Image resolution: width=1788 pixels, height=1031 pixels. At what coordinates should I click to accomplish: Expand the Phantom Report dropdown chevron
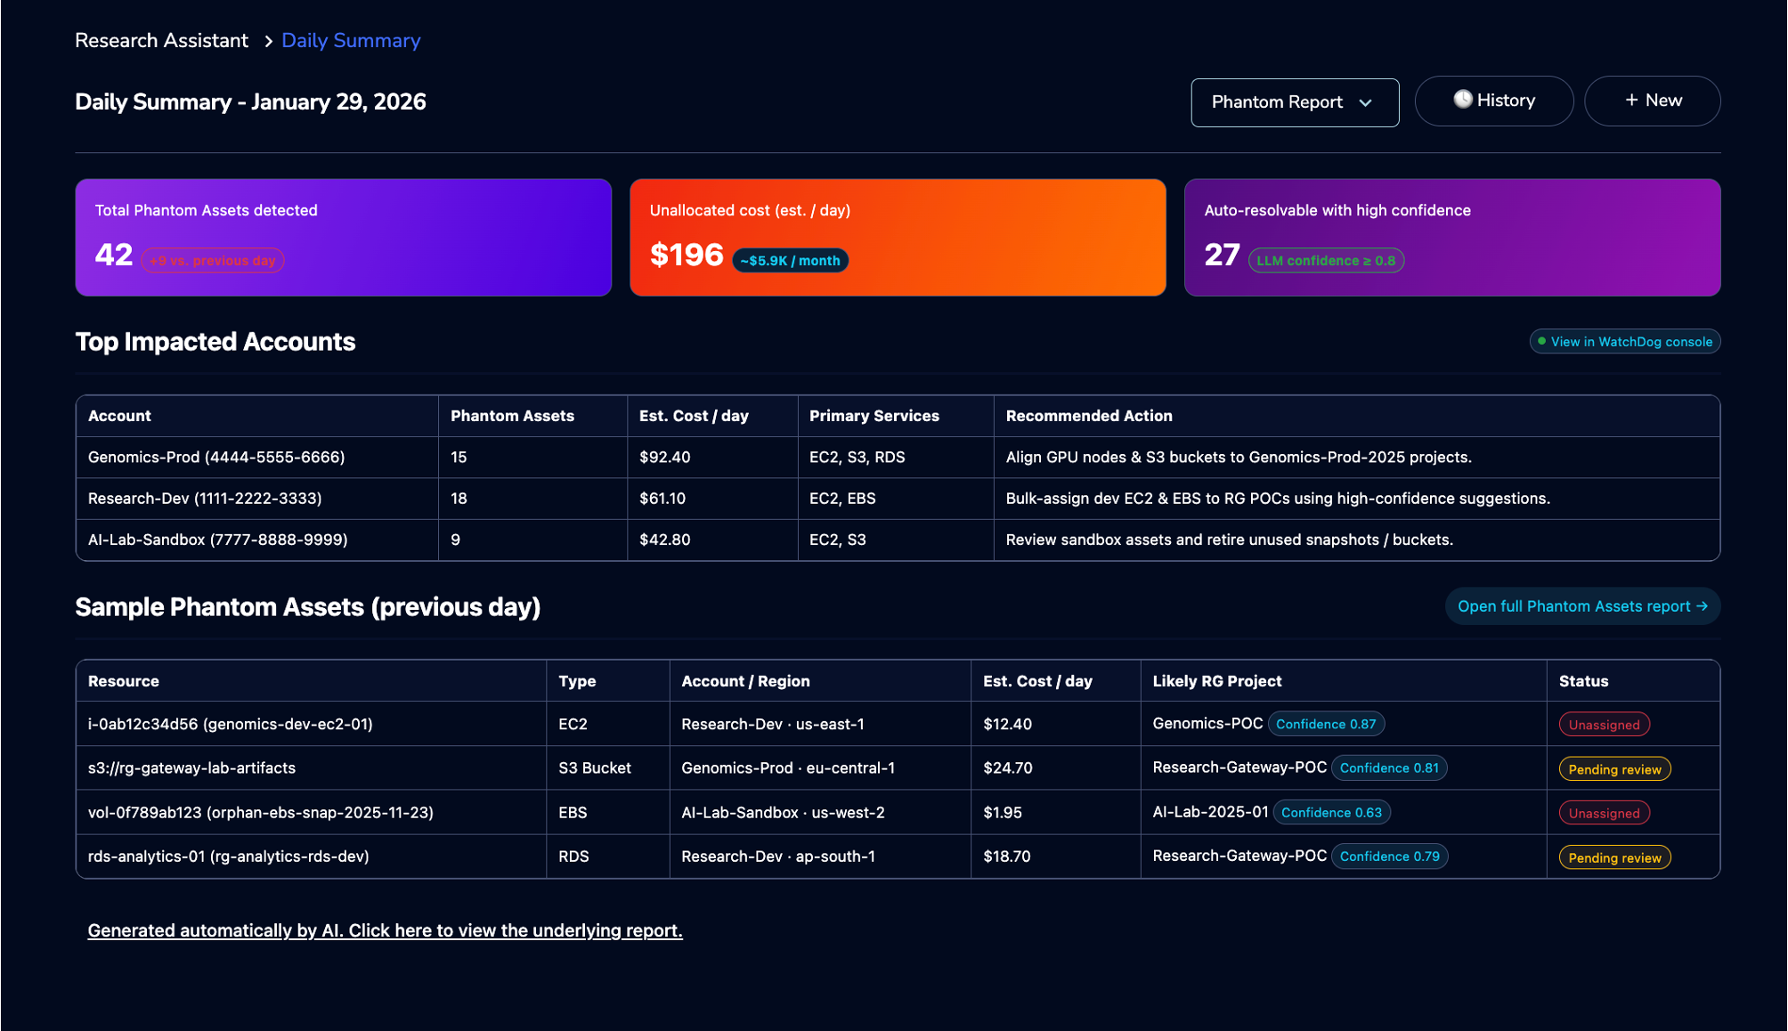coord(1366,103)
